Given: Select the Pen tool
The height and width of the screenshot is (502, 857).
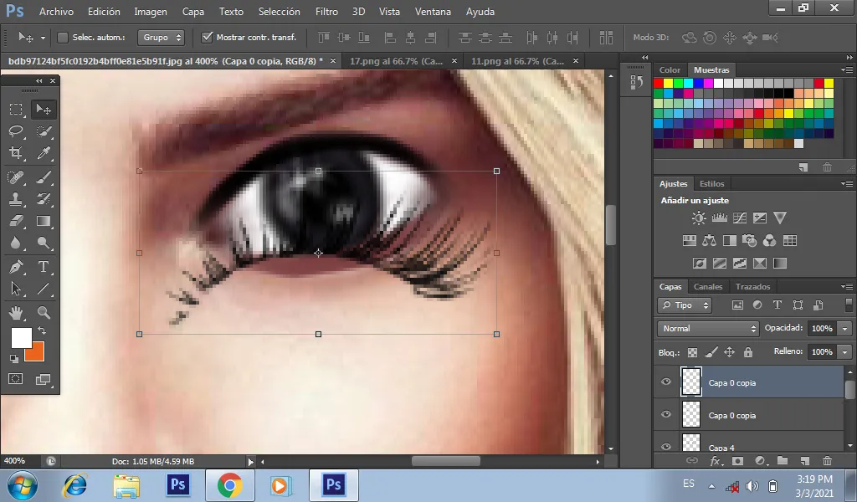Looking at the screenshot, I should [17, 267].
